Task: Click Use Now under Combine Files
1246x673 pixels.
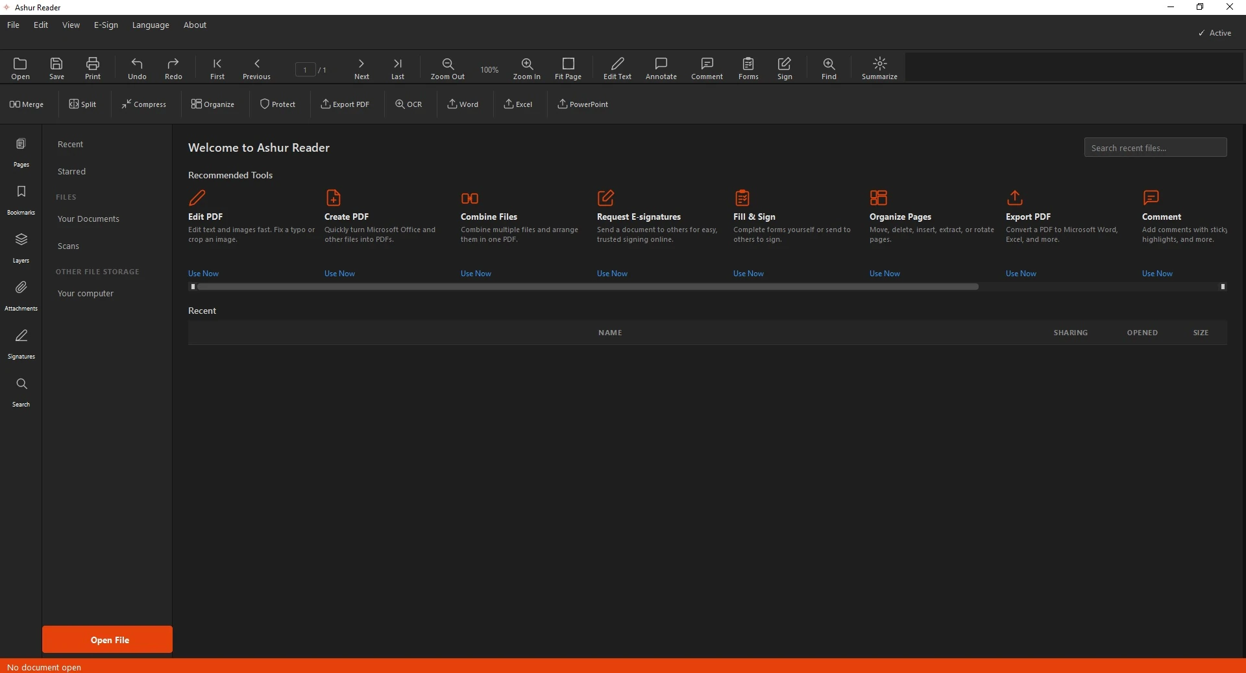Action: coord(476,274)
